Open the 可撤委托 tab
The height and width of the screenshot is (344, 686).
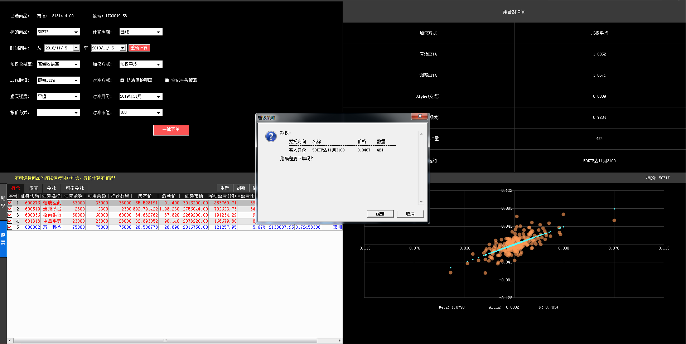(x=74, y=188)
